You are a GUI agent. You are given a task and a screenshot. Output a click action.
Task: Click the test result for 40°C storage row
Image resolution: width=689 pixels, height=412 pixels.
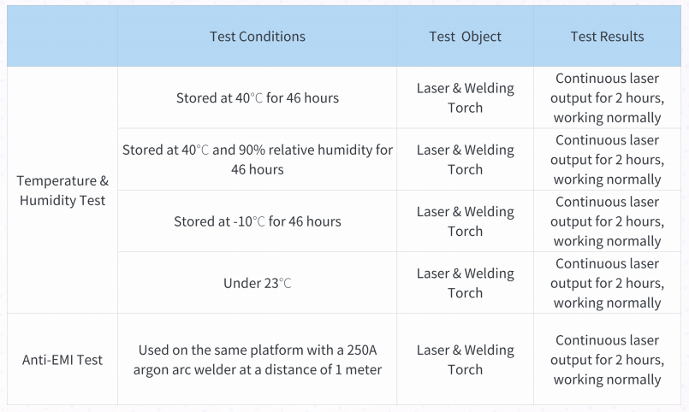[x=607, y=98]
